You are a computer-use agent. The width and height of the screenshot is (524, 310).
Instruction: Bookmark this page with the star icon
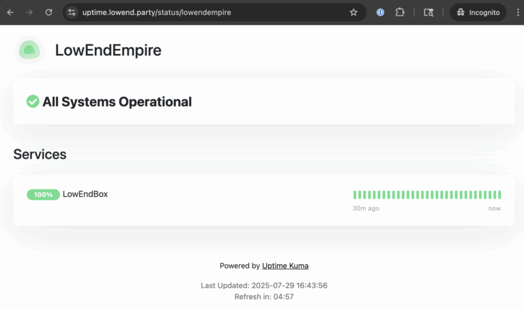[x=353, y=12]
